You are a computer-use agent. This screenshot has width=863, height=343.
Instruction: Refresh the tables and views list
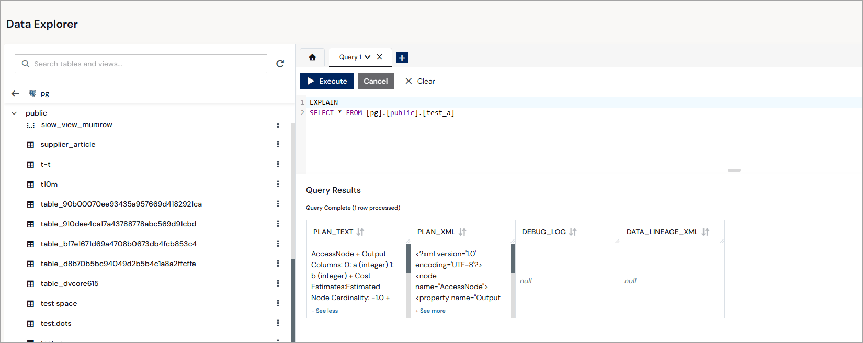pyautogui.click(x=280, y=64)
